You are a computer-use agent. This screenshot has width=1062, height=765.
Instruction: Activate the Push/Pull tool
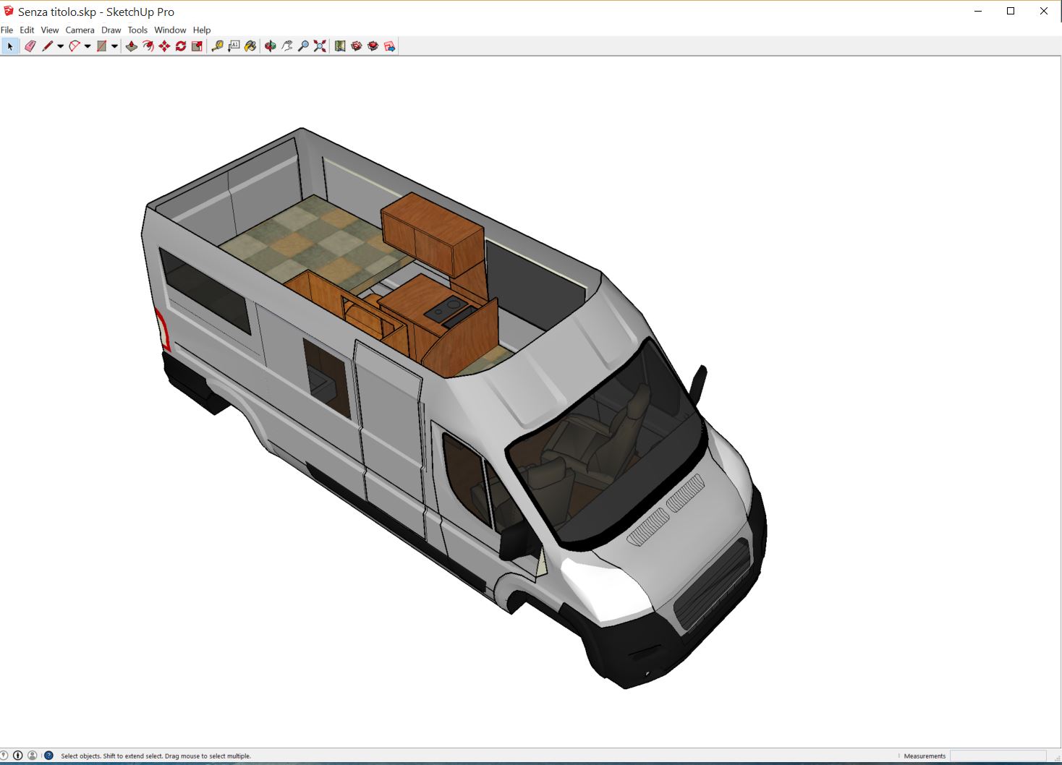[131, 46]
